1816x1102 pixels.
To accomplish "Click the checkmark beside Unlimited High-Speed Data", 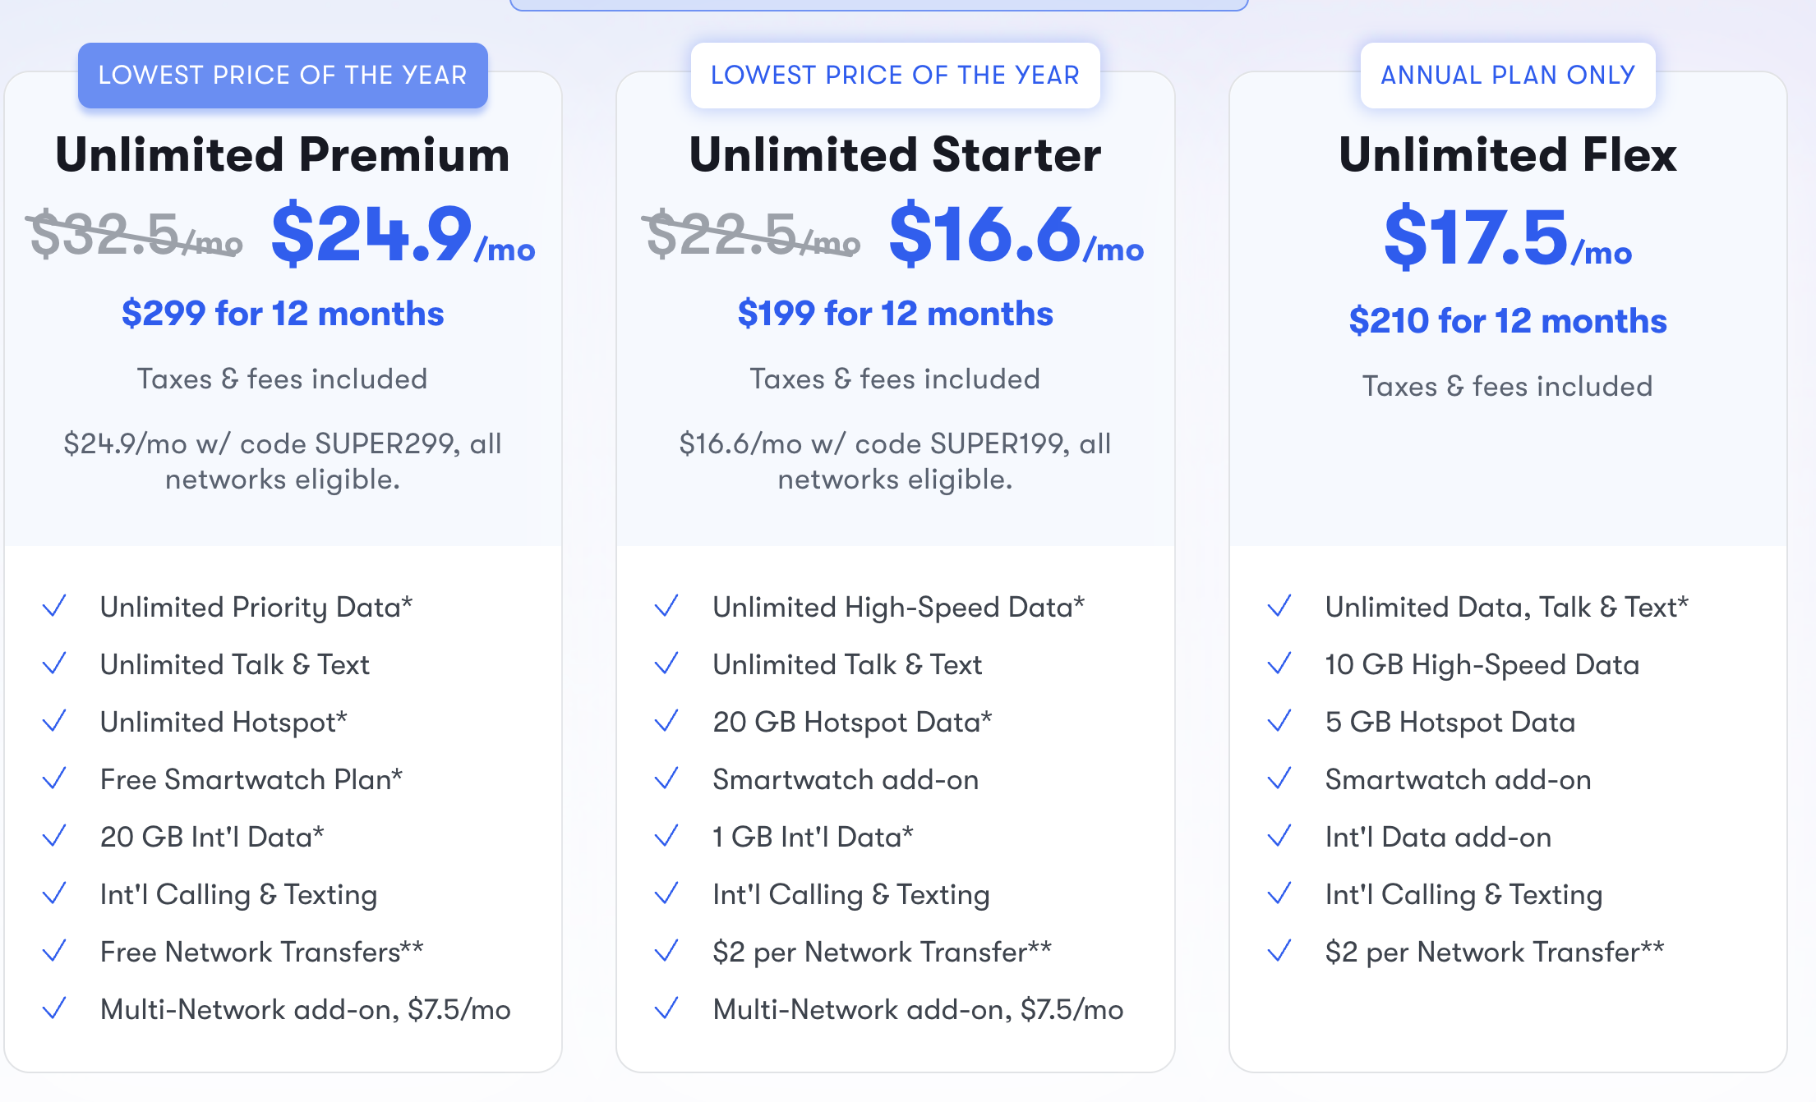I will (666, 607).
